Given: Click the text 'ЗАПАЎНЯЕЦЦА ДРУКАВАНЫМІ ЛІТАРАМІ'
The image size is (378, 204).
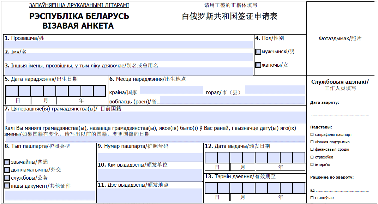Looking at the screenshot, I should click(79, 5).
